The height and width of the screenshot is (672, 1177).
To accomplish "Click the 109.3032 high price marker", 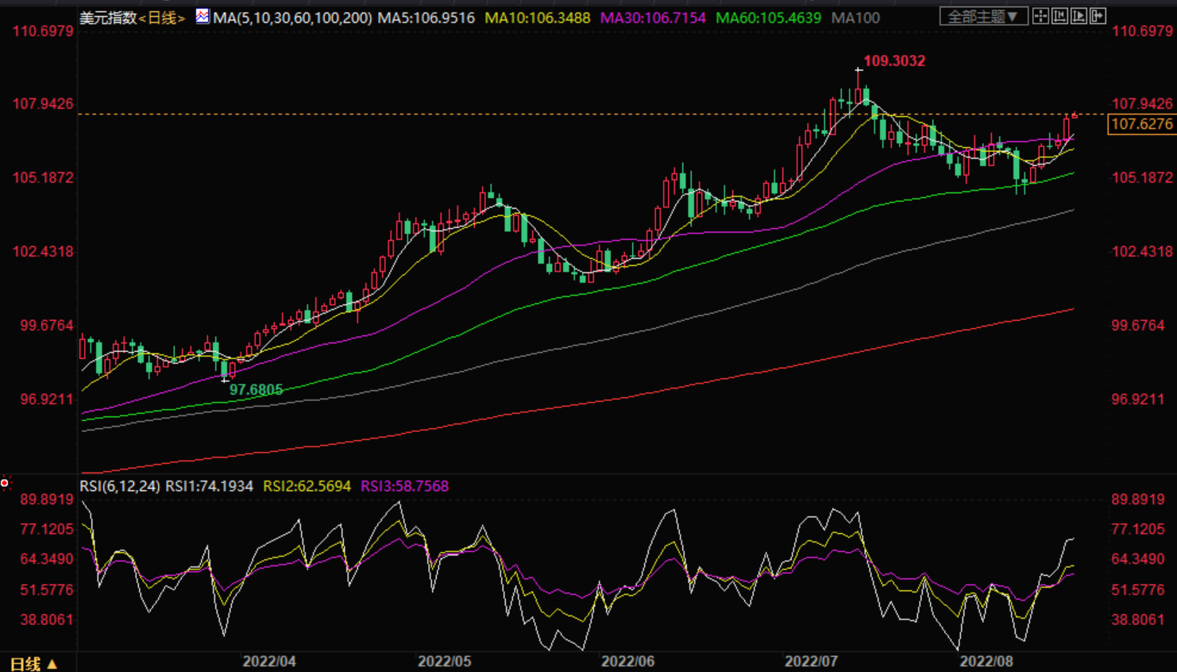I will point(893,60).
